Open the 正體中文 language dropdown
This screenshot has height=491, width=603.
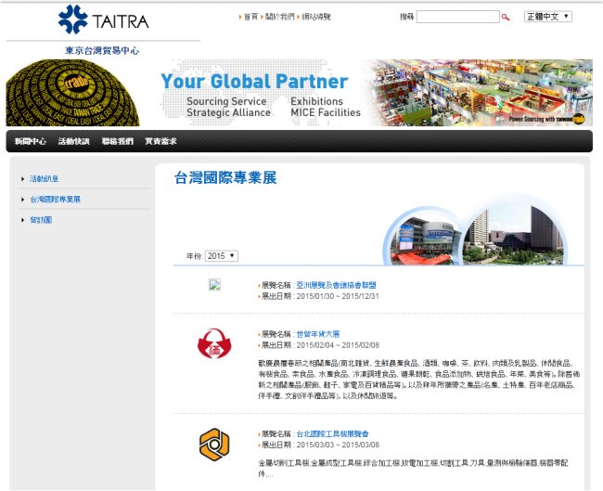[x=547, y=17]
